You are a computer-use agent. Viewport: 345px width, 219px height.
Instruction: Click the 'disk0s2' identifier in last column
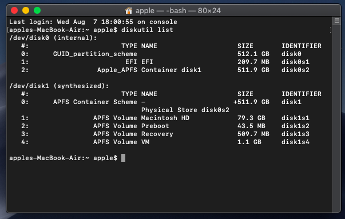295,70
